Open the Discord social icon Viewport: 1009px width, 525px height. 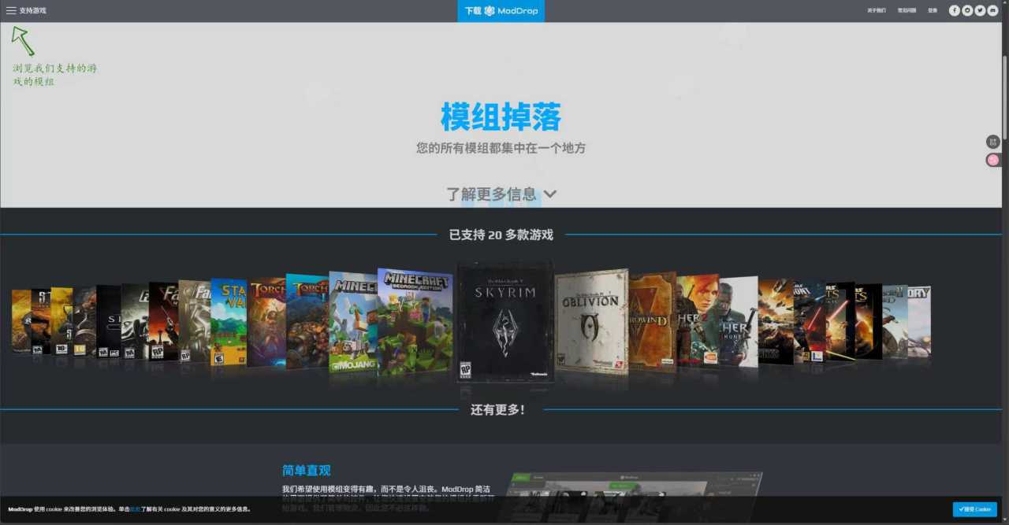[x=992, y=11]
